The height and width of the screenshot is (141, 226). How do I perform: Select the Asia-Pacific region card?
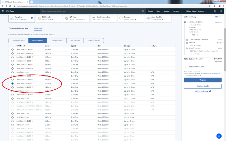click(158, 18)
